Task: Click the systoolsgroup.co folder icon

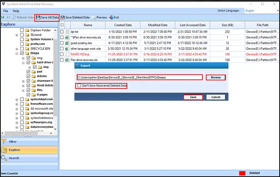Action: pyautogui.click(x=27, y=113)
